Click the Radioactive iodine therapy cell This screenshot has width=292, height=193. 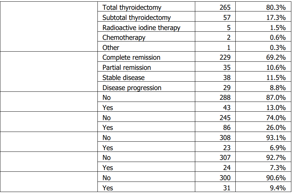pyautogui.click(x=141, y=28)
